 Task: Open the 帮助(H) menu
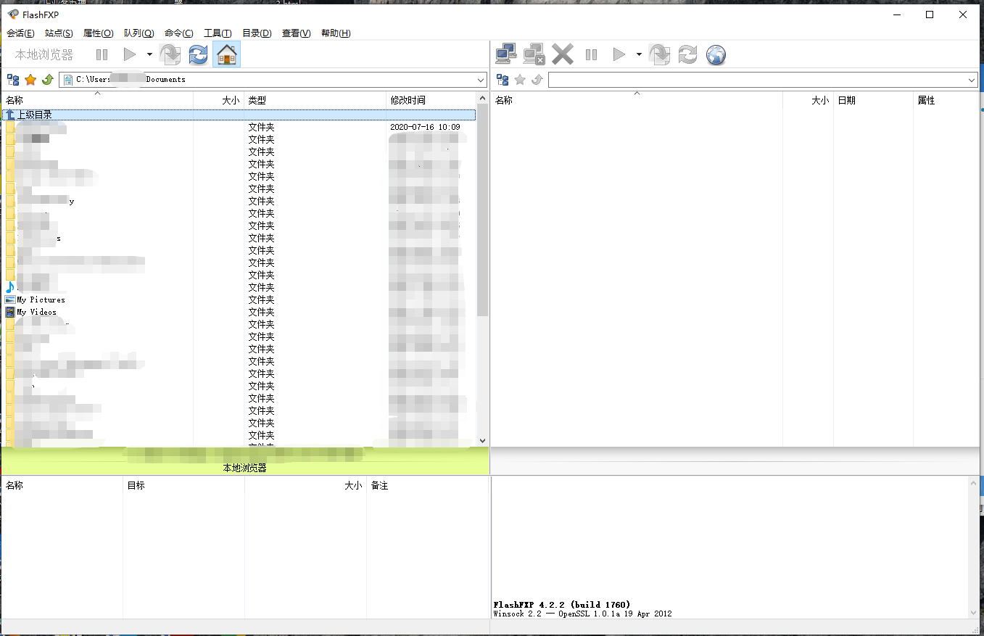pos(336,33)
